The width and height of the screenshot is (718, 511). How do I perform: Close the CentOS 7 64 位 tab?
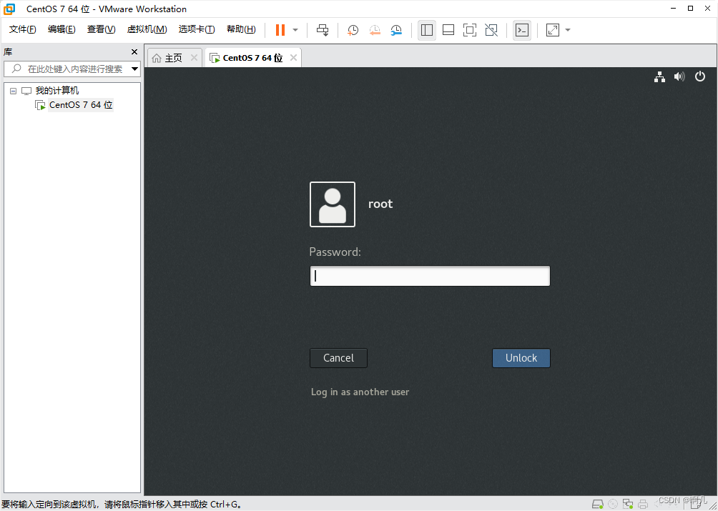tap(293, 58)
